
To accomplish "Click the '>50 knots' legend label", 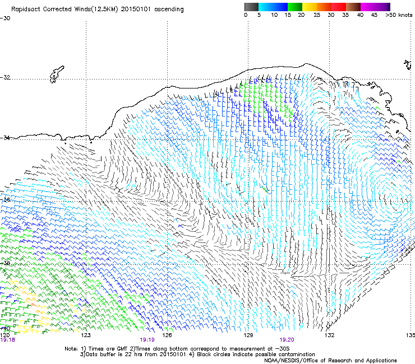I will pyautogui.click(x=399, y=15).
